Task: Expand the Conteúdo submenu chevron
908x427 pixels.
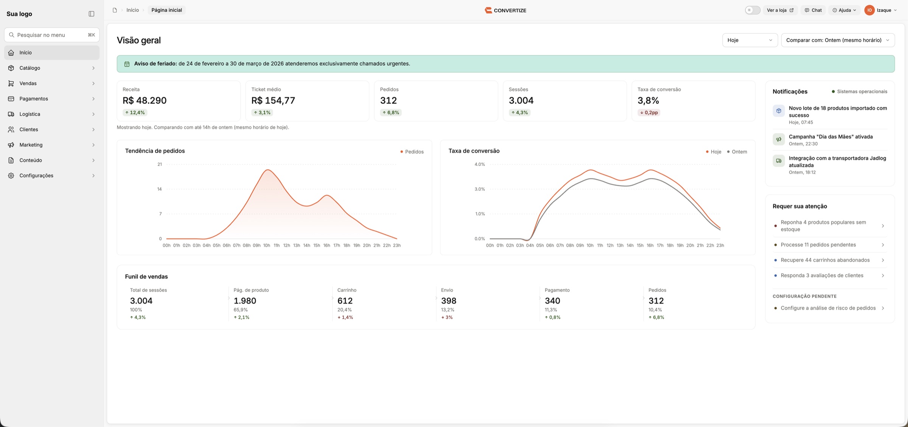Action: point(93,160)
